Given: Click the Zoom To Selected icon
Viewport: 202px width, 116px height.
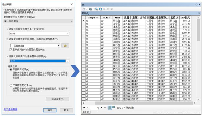Looking at the screenshot, I should click(x=108, y=9).
